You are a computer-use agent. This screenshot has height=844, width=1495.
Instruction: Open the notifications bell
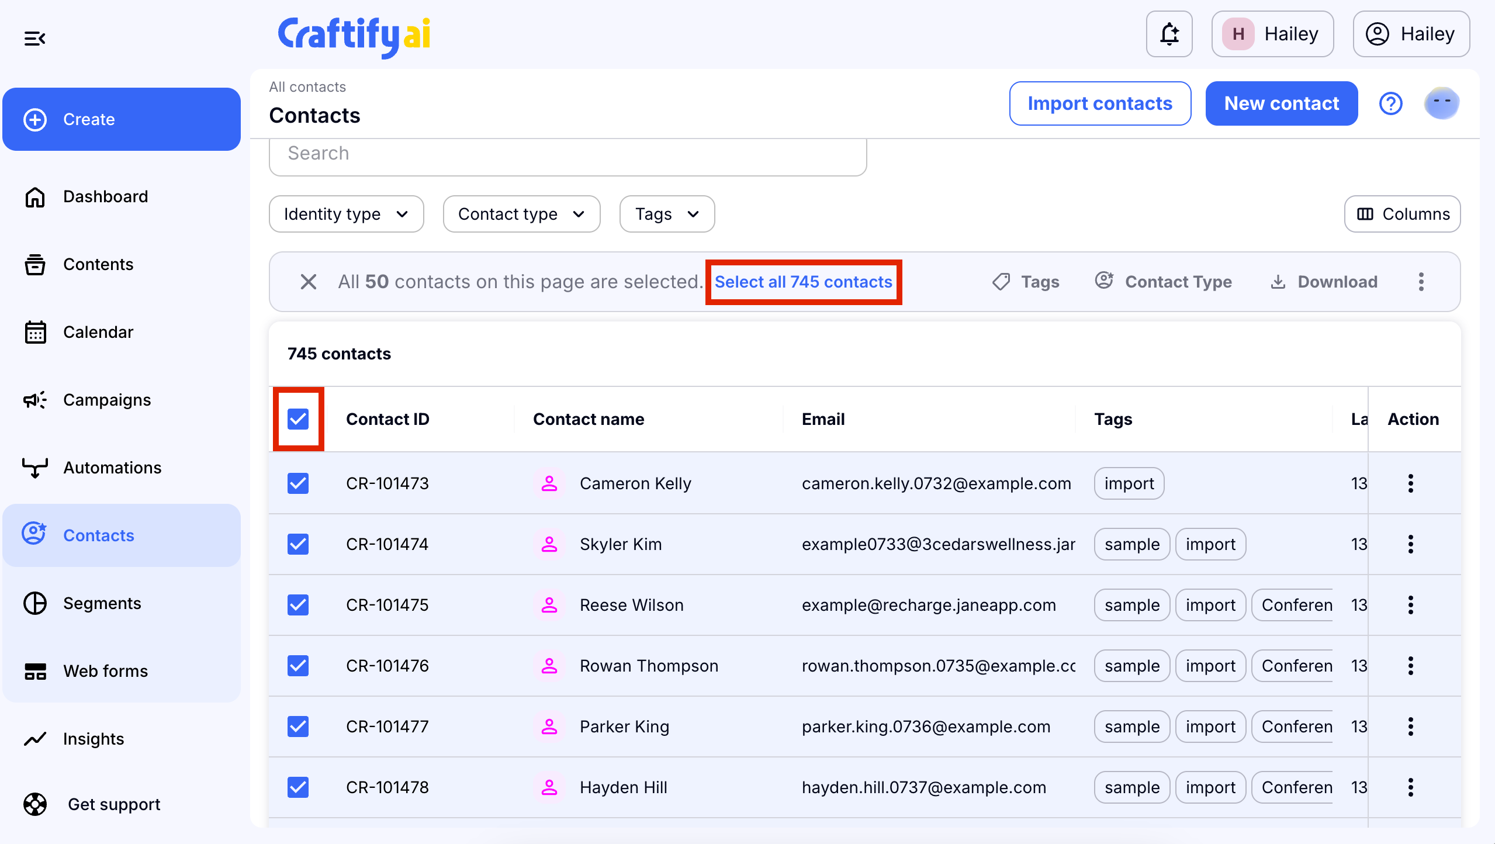(1169, 34)
